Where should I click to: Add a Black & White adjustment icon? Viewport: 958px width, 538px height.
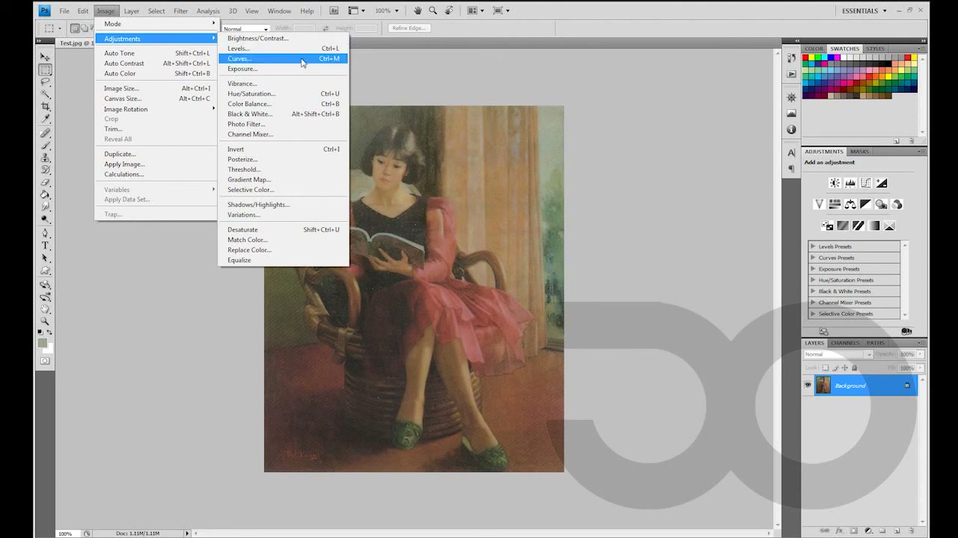866,204
